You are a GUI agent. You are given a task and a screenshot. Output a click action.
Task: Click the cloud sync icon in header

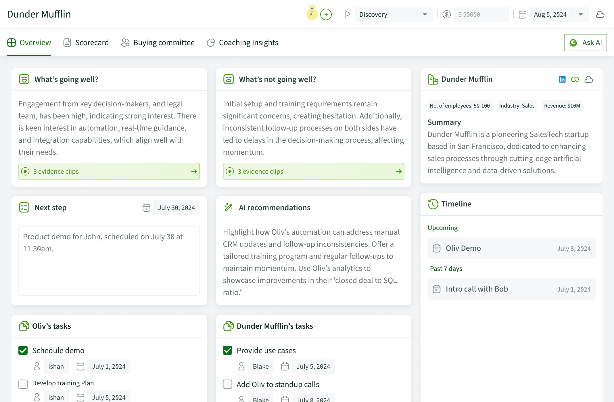click(x=600, y=14)
